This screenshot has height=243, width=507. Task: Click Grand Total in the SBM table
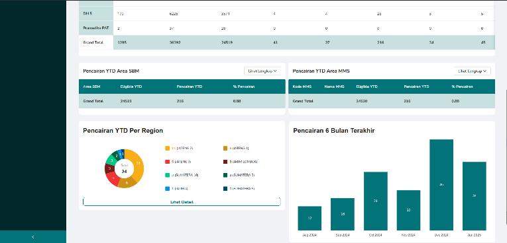(x=93, y=101)
